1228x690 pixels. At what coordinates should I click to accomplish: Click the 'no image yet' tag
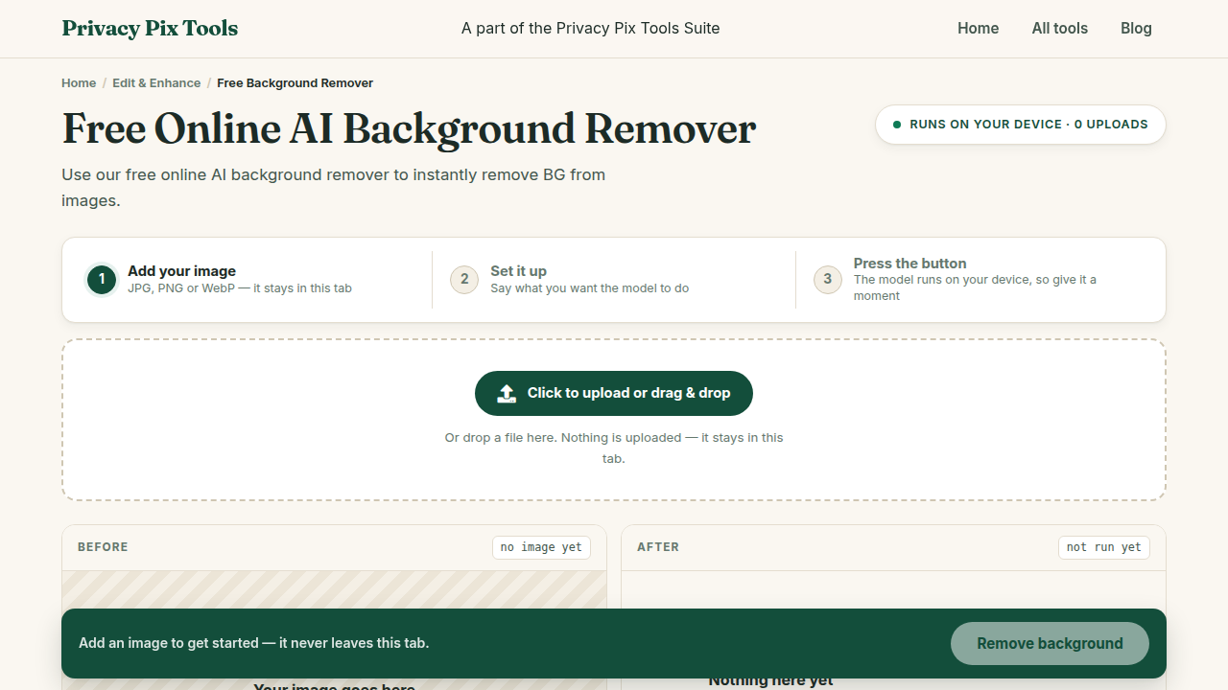541,547
